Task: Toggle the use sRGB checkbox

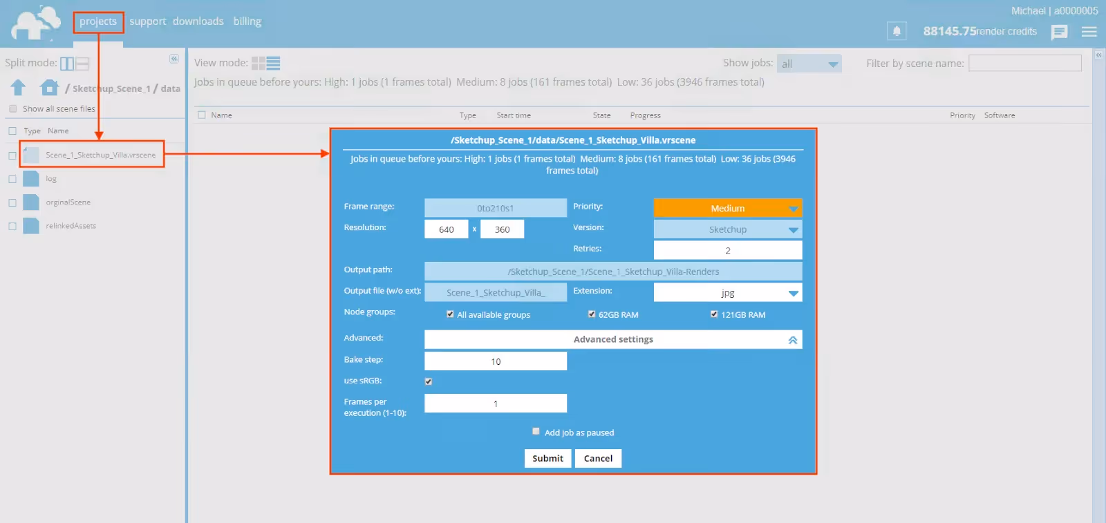Action: [429, 381]
